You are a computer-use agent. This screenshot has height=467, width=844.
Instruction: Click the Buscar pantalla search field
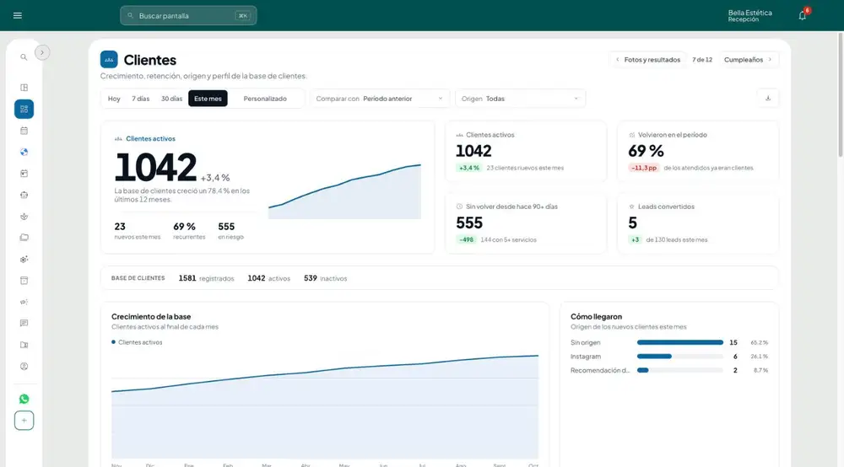(x=188, y=15)
